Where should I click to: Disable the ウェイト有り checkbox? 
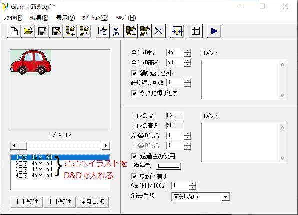[x=134, y=176]
